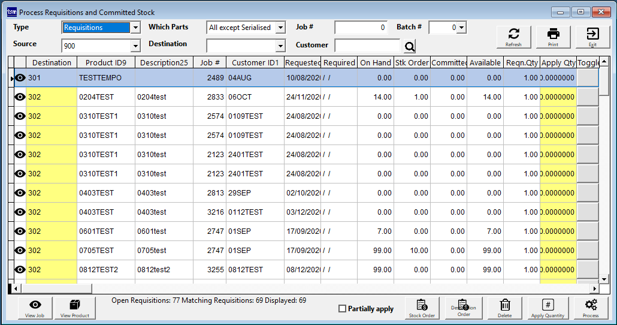
Task: Click the Refresh icon button
Action: pyautogui.click(x=513, y=37)
